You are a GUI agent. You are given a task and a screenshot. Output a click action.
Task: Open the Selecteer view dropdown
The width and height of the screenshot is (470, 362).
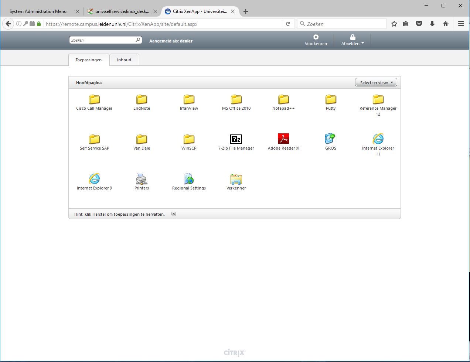[x=376, y=83]
